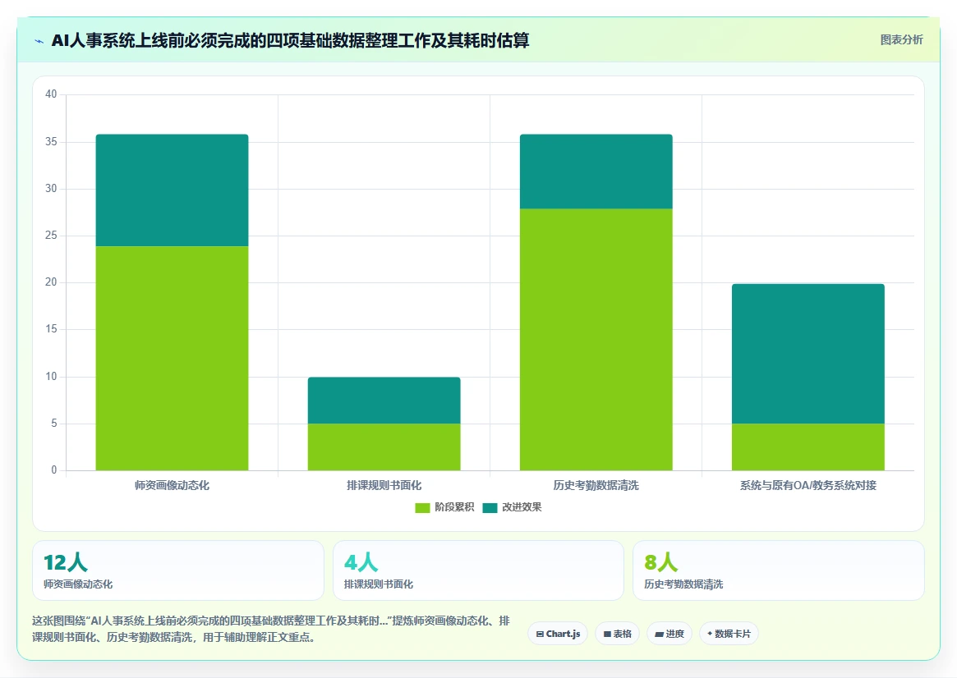The height and width of the screenshot is (678, 957).
Task: Open the 12人 师资画像动态化 data card
Action: (x=178, y=570)
